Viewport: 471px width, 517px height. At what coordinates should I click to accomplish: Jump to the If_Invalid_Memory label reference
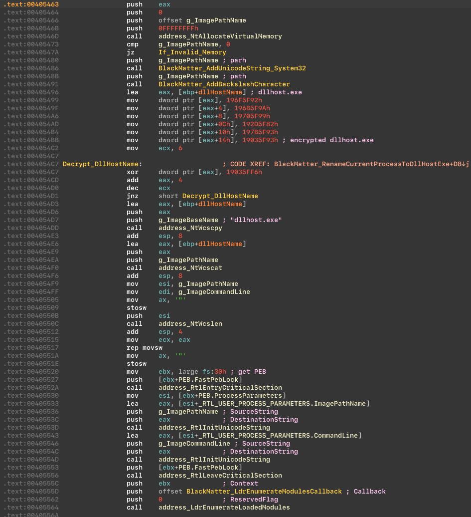[x=192, y=52]
